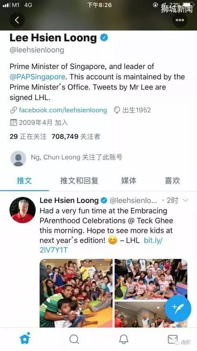Open the facebook.com/leehsienloong link
Screen dimensions: 197x351
(63, 110)
